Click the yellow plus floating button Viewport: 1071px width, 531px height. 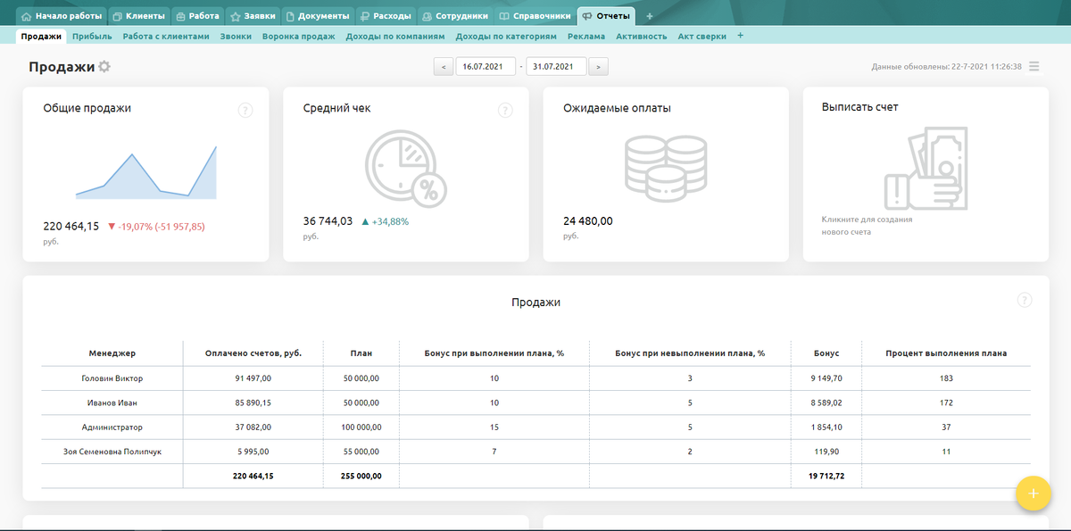tap(1034, 493)
